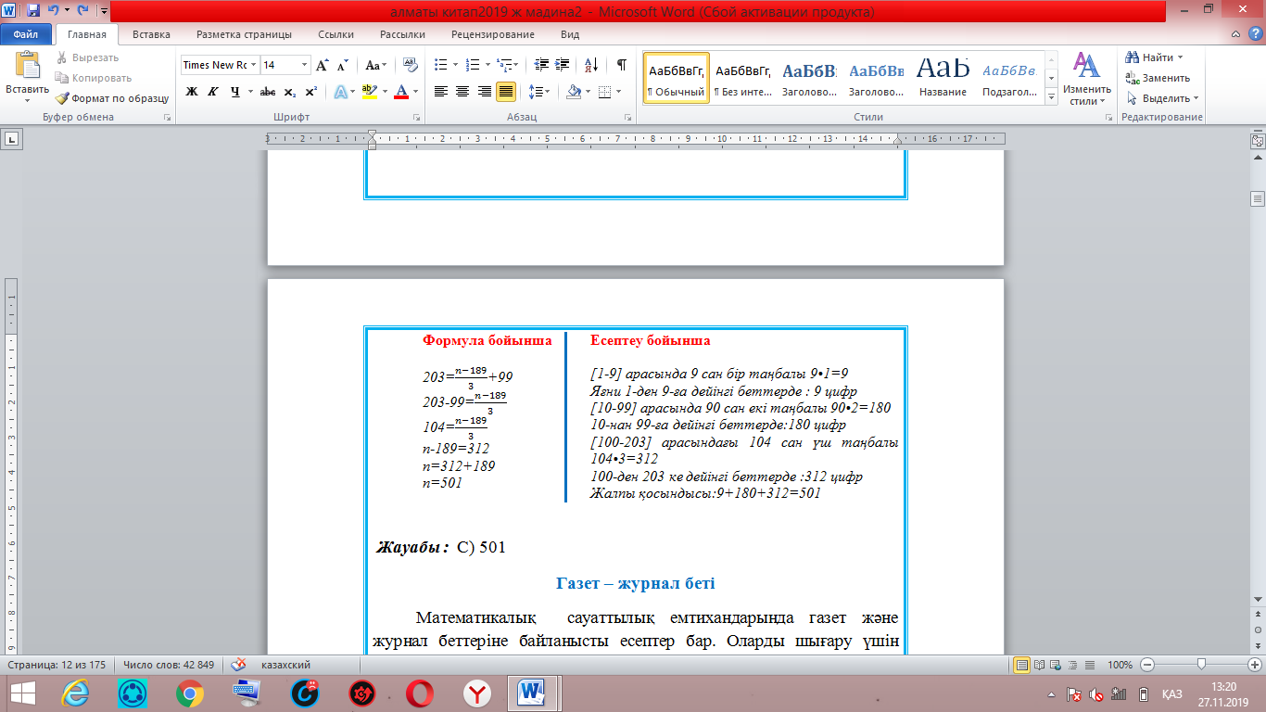Decrease font size with shrink font button

(x=342, y=65)
